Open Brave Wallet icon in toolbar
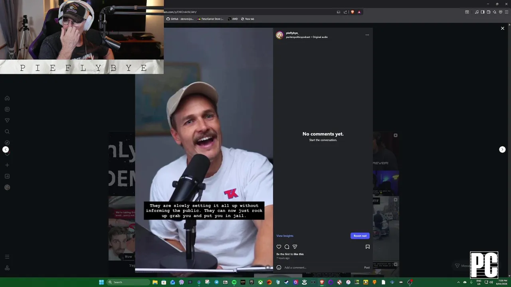The height and width of the screenshot is (287, 511). (488, 12)
